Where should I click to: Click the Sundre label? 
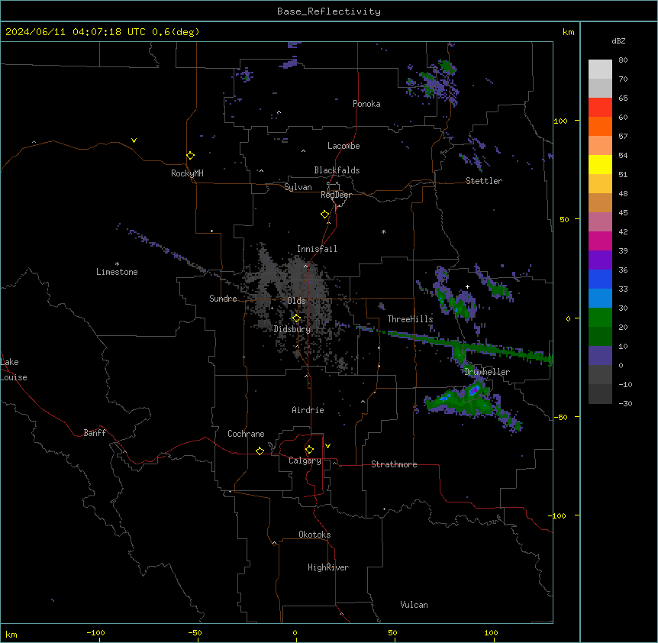tap(223, 299)
